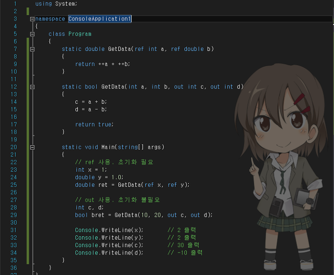334x275 pixels.
Task: Click the Console.WriteLine(d) line
Action: coord(109,252)
